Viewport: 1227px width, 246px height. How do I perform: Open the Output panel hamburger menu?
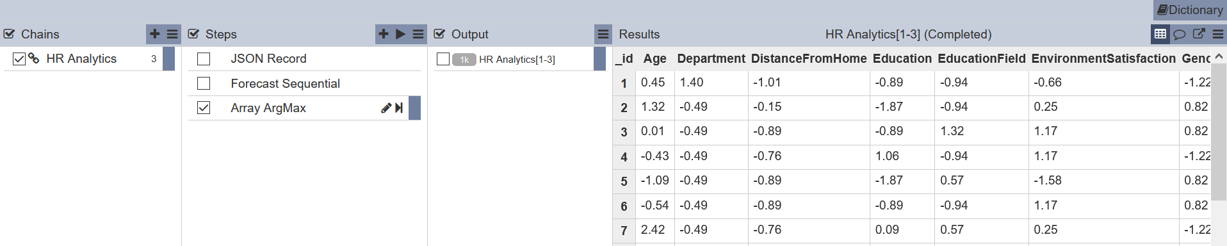click(603, 34)
